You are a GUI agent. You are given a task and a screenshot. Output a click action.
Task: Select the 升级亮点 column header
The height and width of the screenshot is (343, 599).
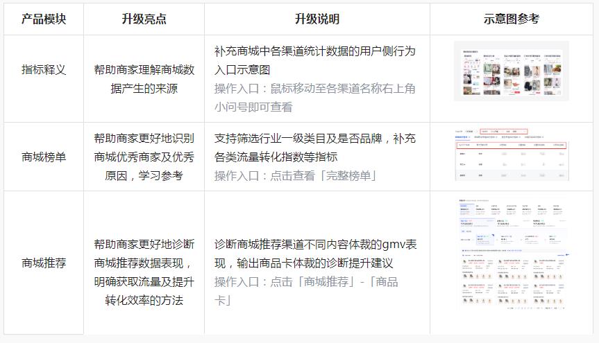[x=144, y=19]
